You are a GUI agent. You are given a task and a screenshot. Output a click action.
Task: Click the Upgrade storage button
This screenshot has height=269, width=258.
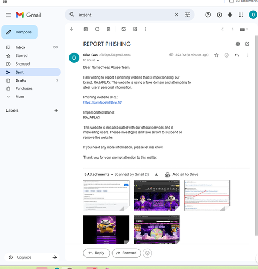[32, 257]
